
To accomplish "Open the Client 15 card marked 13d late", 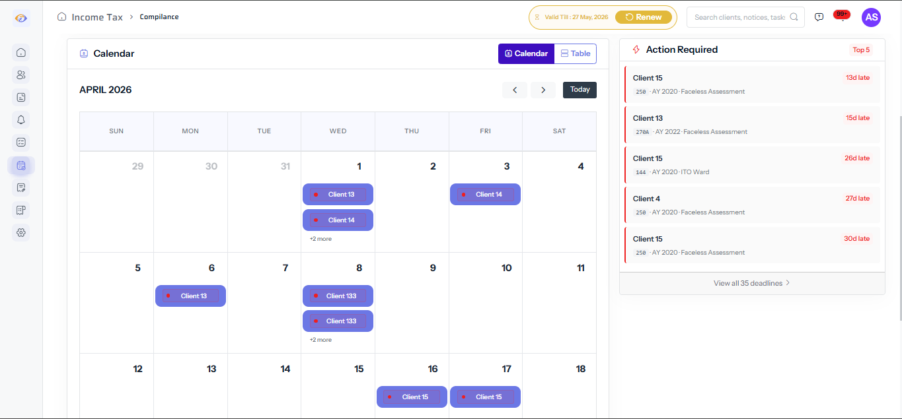I will (x=752, y=84).
